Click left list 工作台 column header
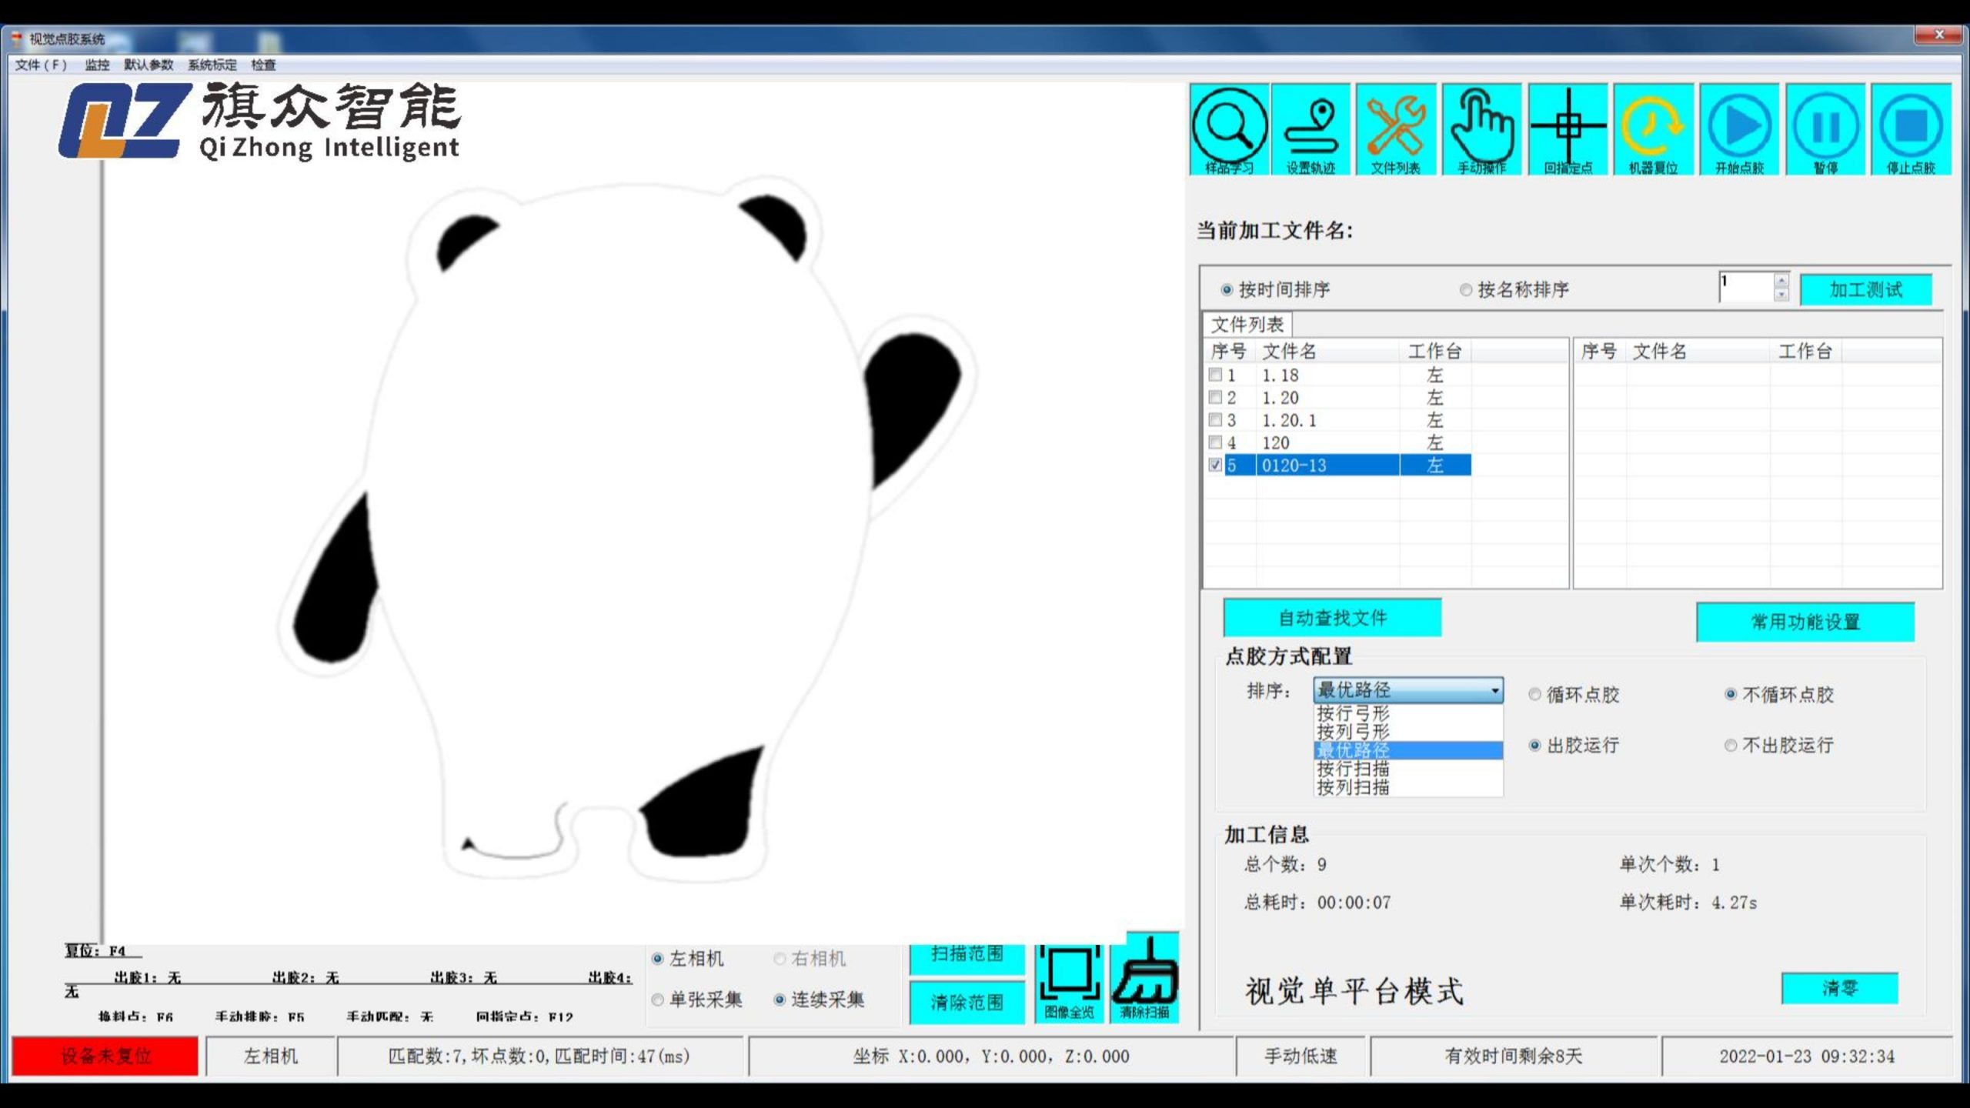This screenshot has width=1970, height=1108. 1435,352
